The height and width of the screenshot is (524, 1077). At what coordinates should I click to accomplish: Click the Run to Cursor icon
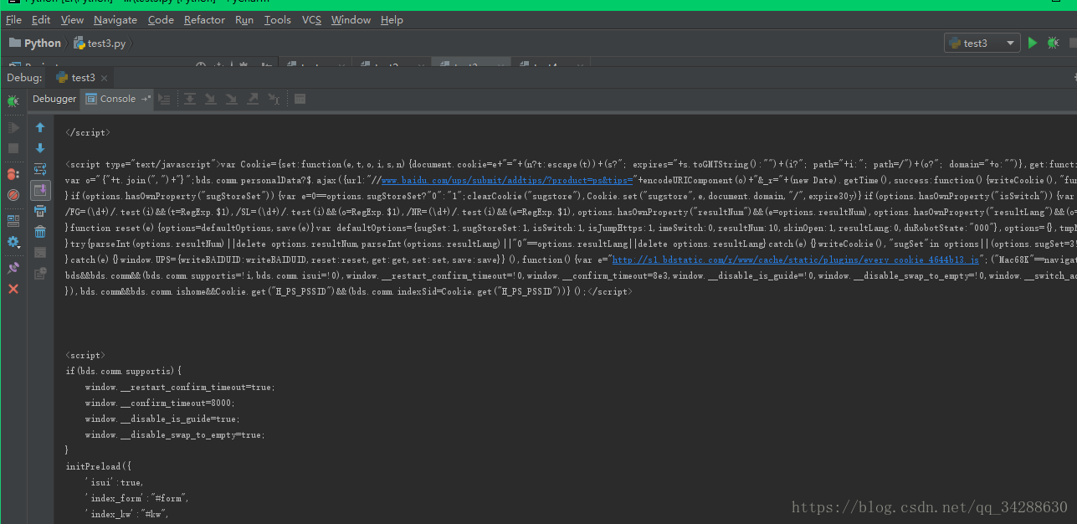(274, 100)
